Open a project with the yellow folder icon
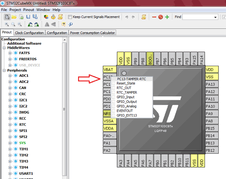This screenshot has height=179, width=226. pos(14,17)
